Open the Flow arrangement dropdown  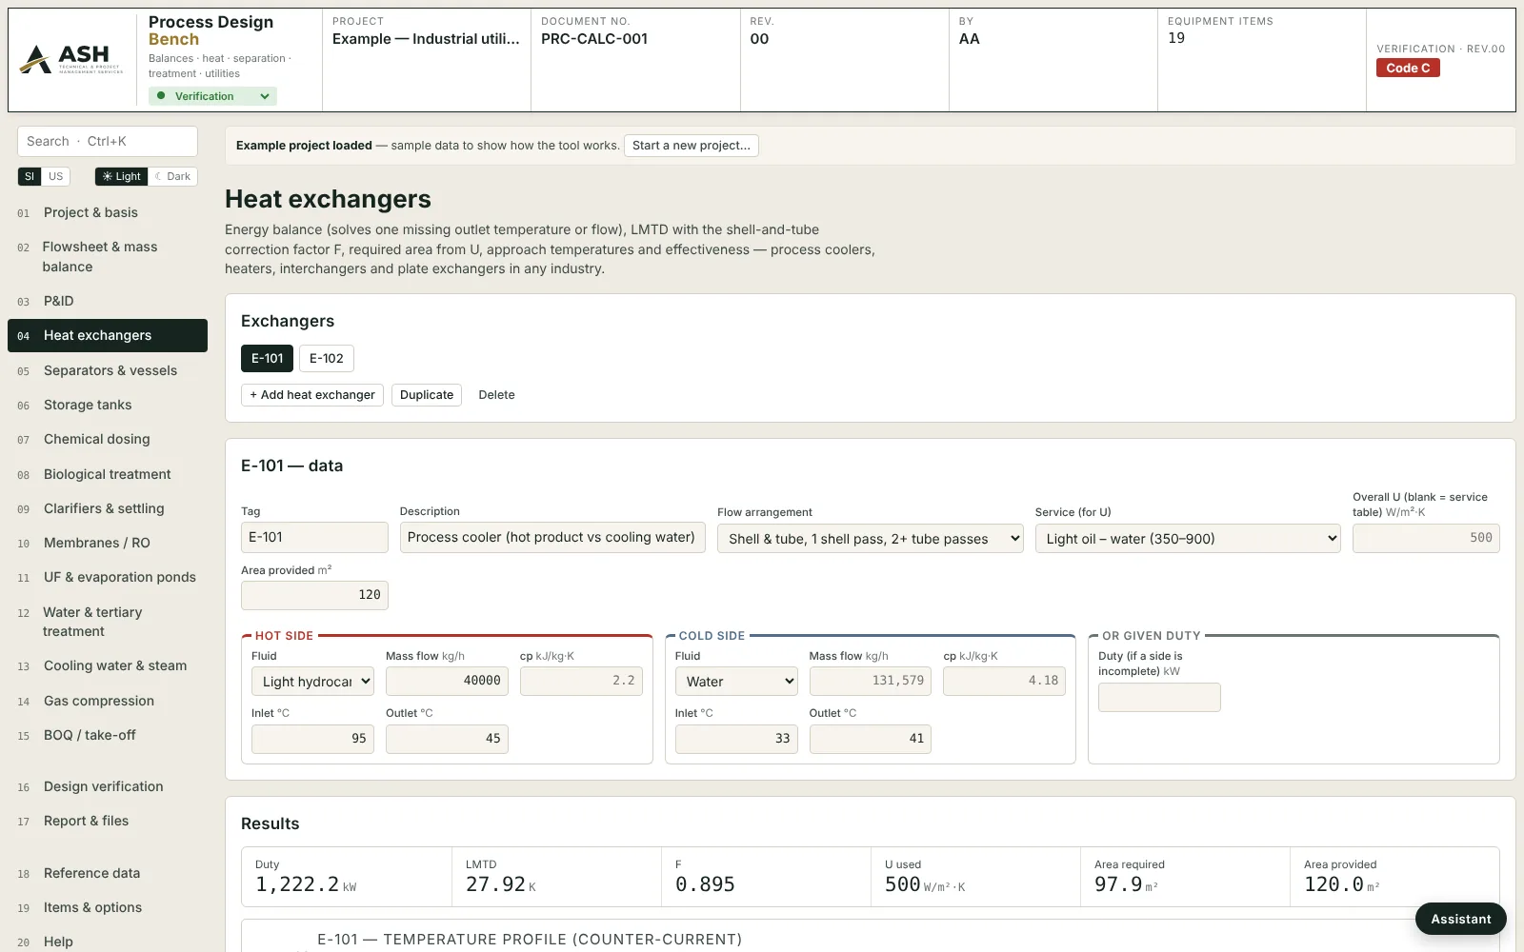click(871, 539)
